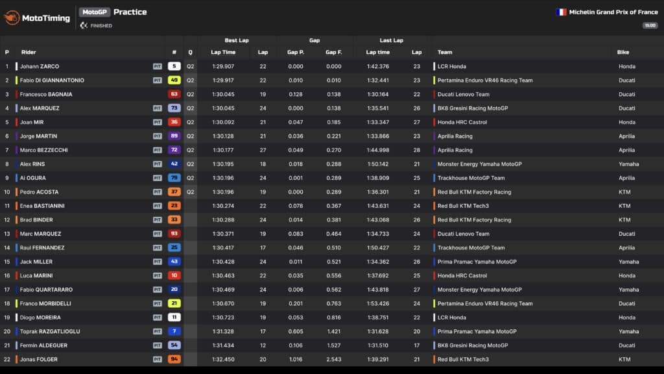Click number 37 badge for Pedro Acosta
The height and width of the screenshot is (374, 664).
pyautogui.click(x=174, y=192)
